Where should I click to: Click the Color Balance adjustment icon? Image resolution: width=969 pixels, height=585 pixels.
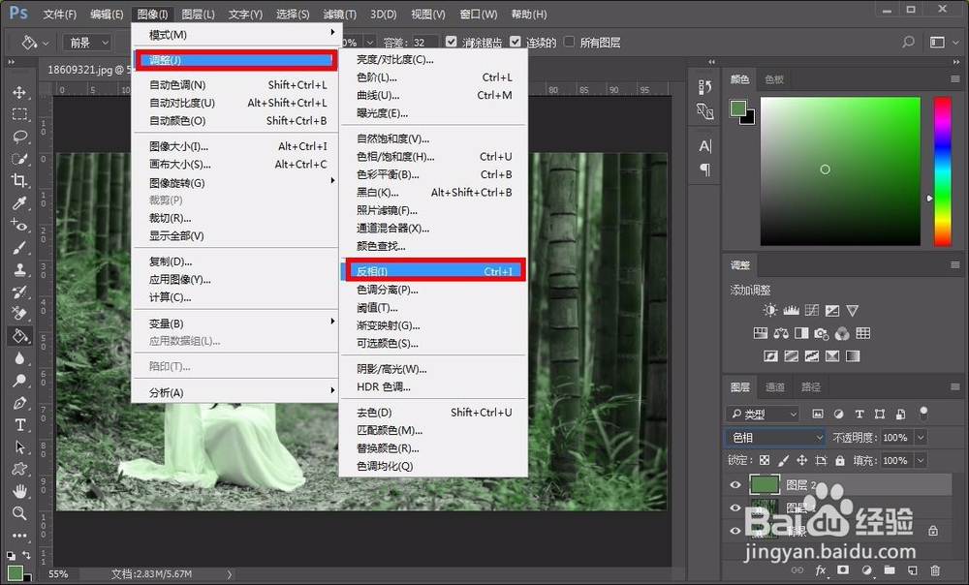(x=781, y=333)
